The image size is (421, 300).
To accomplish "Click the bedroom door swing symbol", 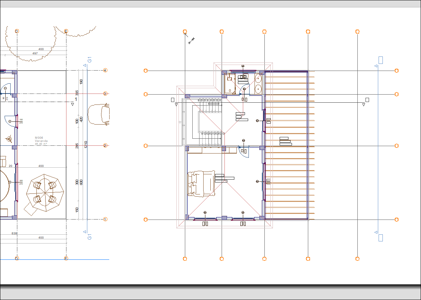I will [244, 151].
